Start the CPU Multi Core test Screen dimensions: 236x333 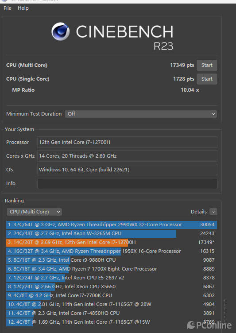207,65
